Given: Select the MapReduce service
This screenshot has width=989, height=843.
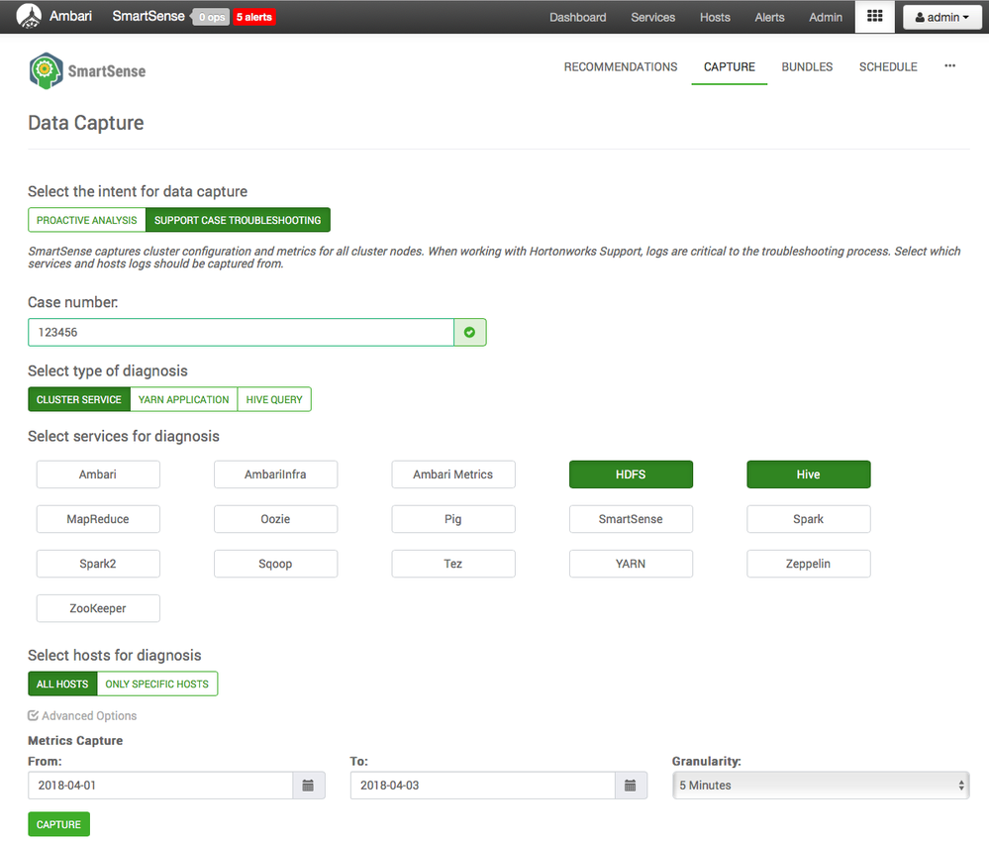Looking at the screenshot, I should click(x=98, y=519).
